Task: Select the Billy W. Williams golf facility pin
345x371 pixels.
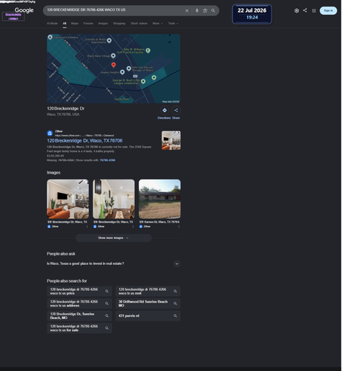Action: click(148, 50)
